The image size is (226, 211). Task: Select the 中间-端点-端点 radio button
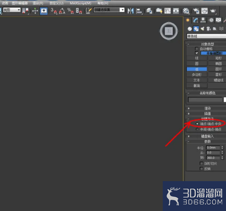(x=197, y=129)
